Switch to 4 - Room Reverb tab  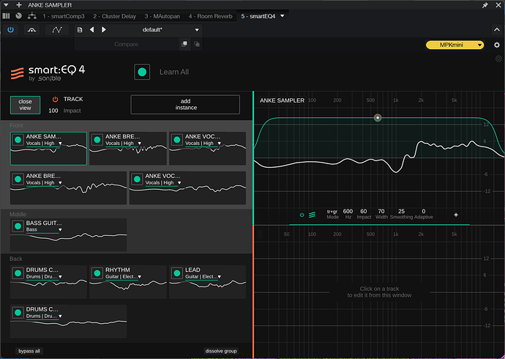click(210, 16)
